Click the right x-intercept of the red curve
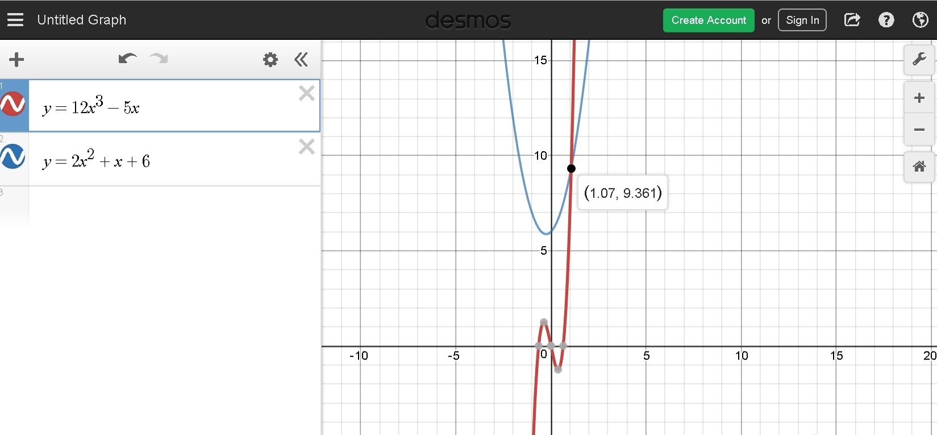The height and width of the screenshot is (435, 937). click(x=563, y=346)
